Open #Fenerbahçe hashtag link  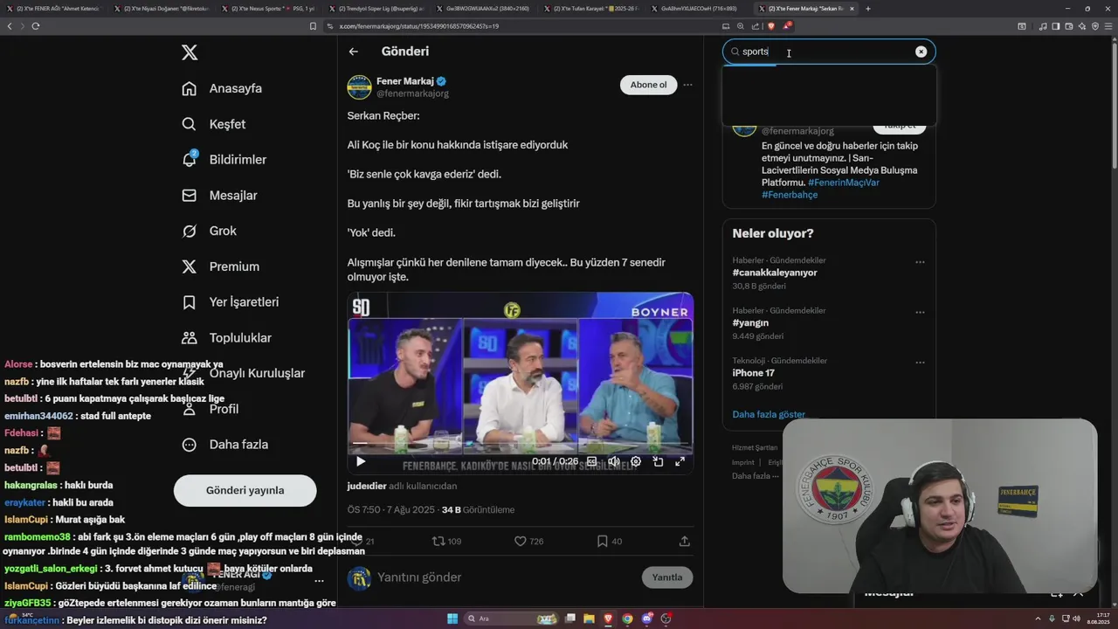click(x=790, y=195)
